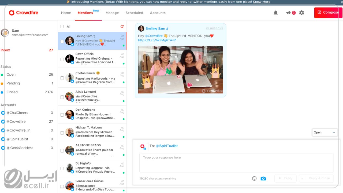
Task: Open the emoji picker in the reply box
Action: pyautogui.click(x=254, y=179)
